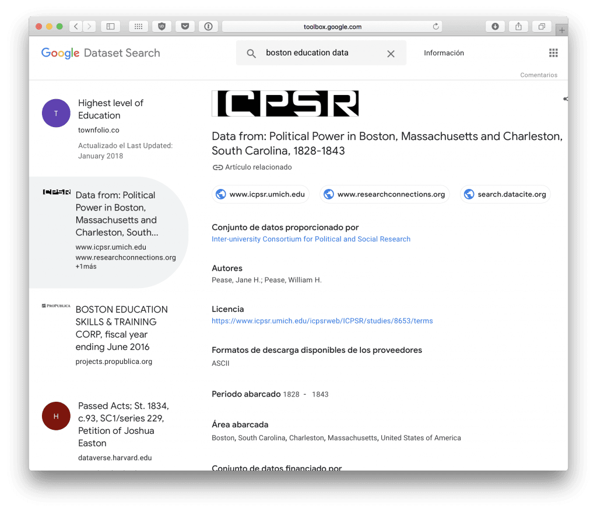Open the uBlock shield extension
This screenshot has height=512, width=597.
[162, 26]
